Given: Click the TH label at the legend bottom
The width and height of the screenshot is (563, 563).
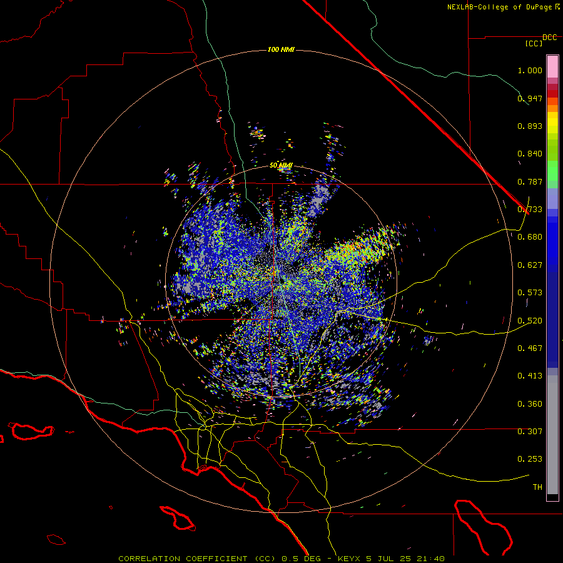Looking at the screenshot, I should 537,487.
